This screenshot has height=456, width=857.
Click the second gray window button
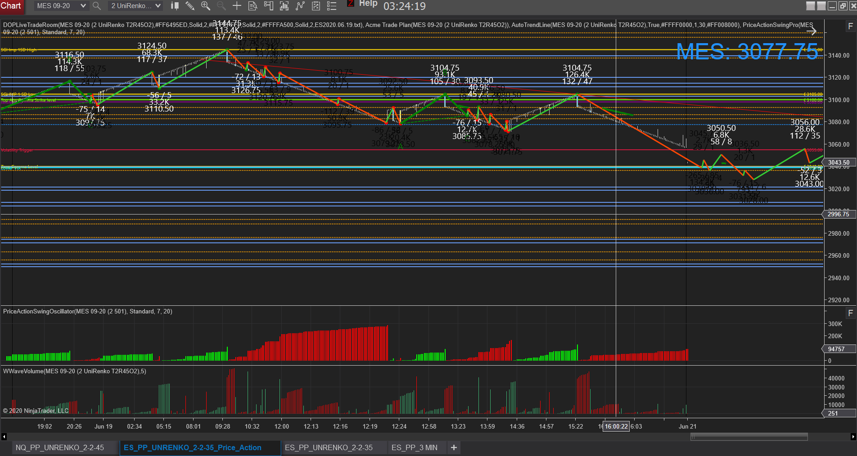pos(821,6)
